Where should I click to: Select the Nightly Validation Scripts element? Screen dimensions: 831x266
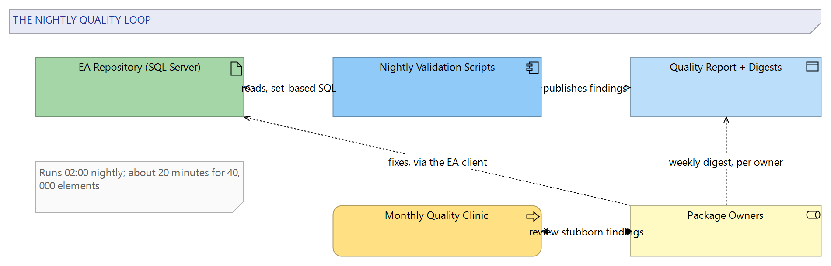pyautogui.click(x=437, y=87)
